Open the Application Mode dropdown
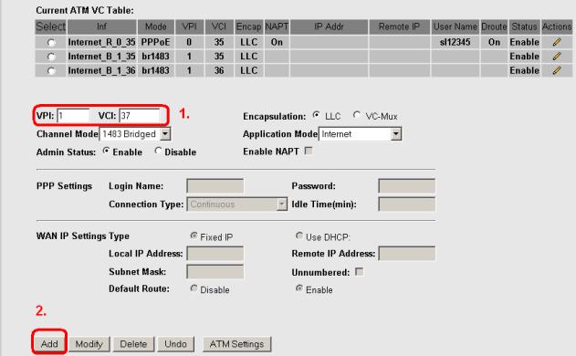This screenshot has height=356, width=576. click(360, 134)
